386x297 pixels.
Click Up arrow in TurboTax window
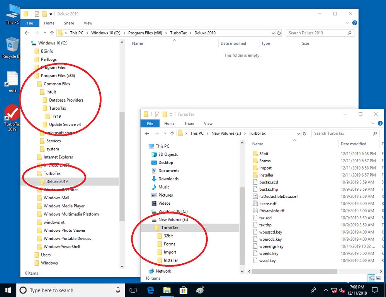coord(172,133)
